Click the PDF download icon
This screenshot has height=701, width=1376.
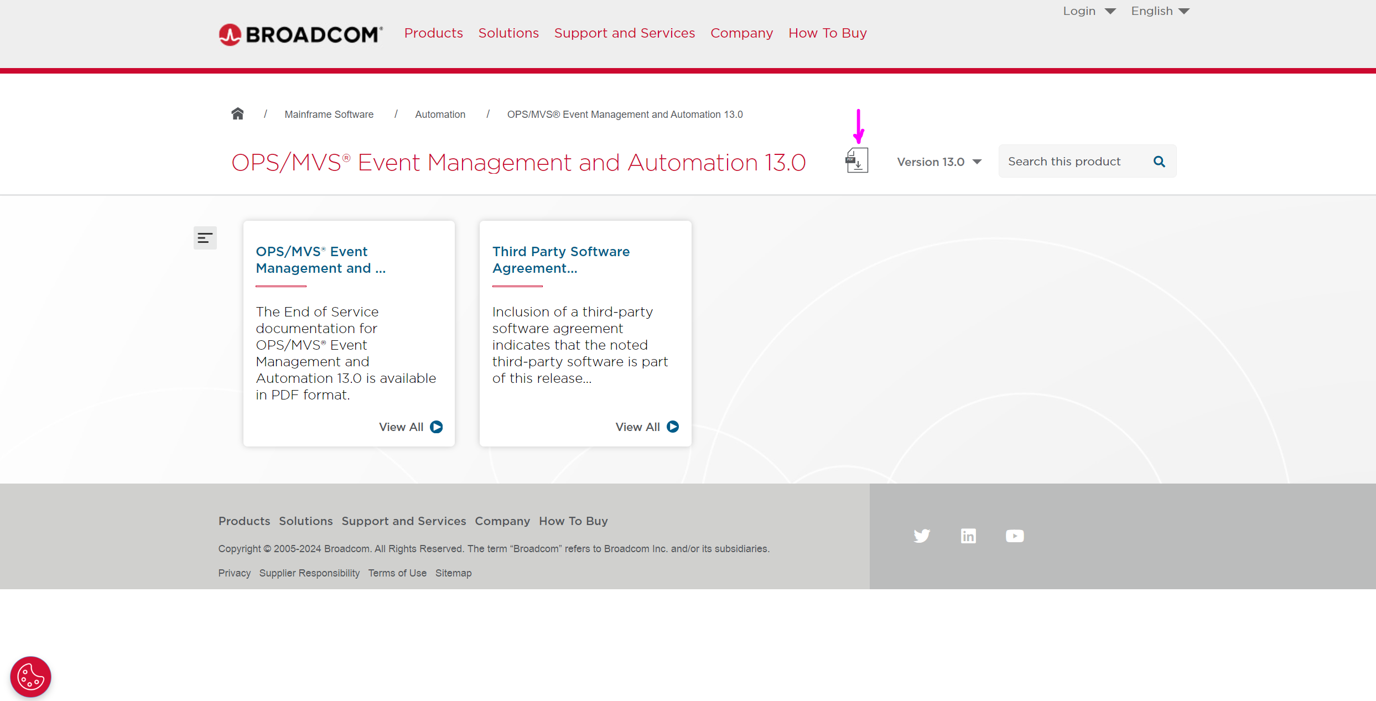[857, 160]
